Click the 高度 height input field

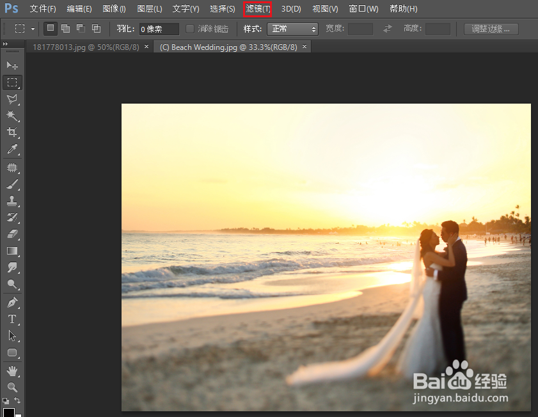coord(438,29)
